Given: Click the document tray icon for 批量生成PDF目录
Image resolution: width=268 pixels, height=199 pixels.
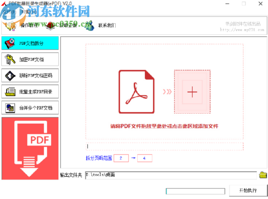Looking at the screenshot, I should [x=10, y=92].
